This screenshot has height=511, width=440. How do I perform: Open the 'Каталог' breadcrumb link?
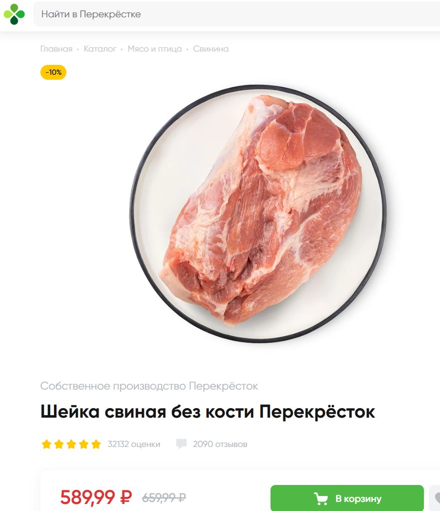[100, 49]
